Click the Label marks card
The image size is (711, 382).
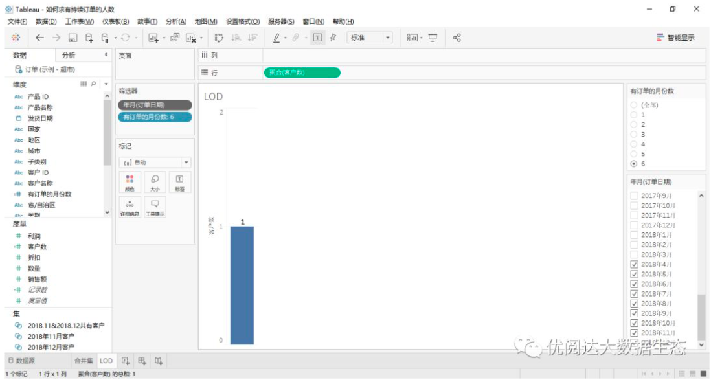tap(179, 182)
